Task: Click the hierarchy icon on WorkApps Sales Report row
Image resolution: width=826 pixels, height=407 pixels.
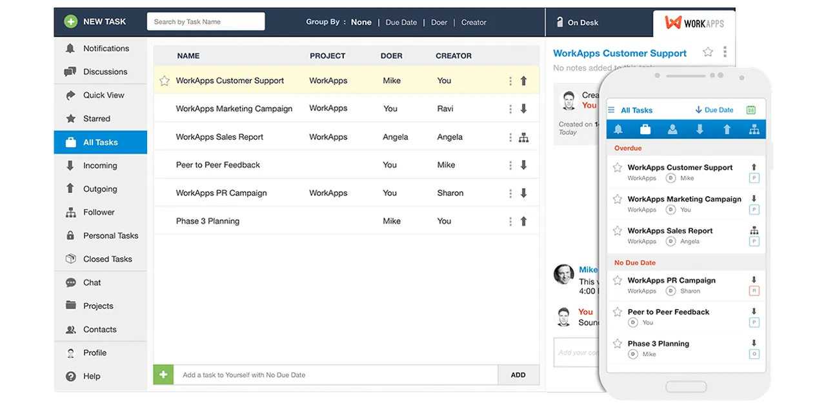Action: [x=523, y=137]
